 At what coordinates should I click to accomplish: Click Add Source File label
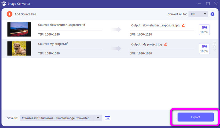pos(25,14)
